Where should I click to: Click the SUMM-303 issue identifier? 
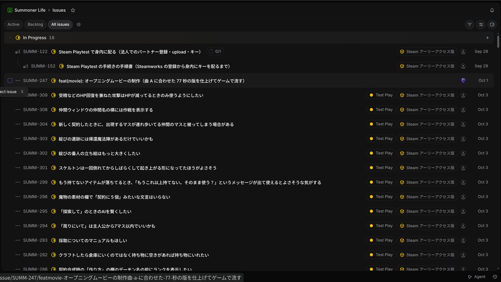35,139
